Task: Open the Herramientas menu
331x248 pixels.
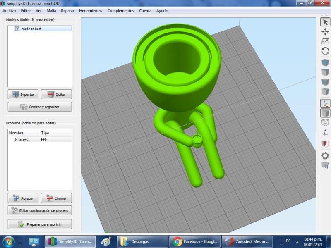Action: coord(91,11)
